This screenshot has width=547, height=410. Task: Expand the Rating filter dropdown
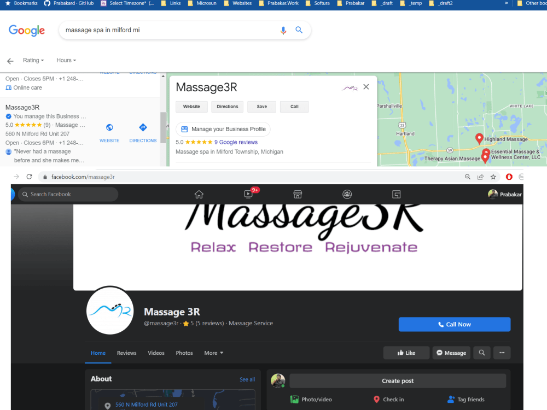pyautogui.click(x=33, y=60)
